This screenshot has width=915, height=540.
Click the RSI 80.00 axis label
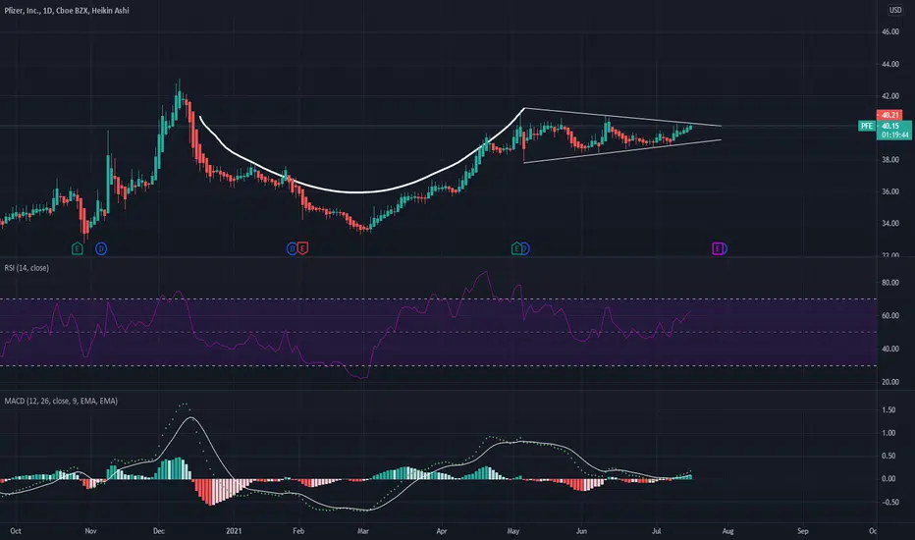pyautogui.click(x=889, y=283)
